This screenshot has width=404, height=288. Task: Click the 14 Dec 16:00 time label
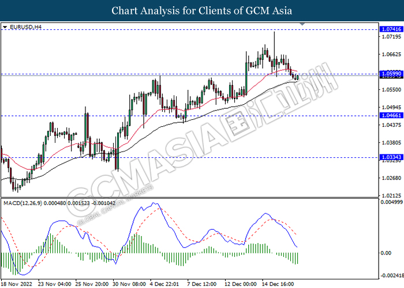coord(278,284)
